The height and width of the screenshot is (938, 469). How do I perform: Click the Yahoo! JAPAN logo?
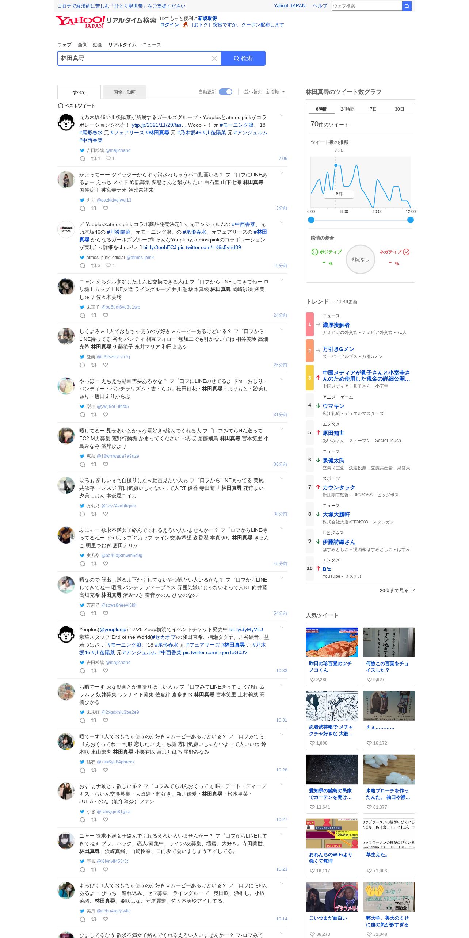click(x=80, y=22)
